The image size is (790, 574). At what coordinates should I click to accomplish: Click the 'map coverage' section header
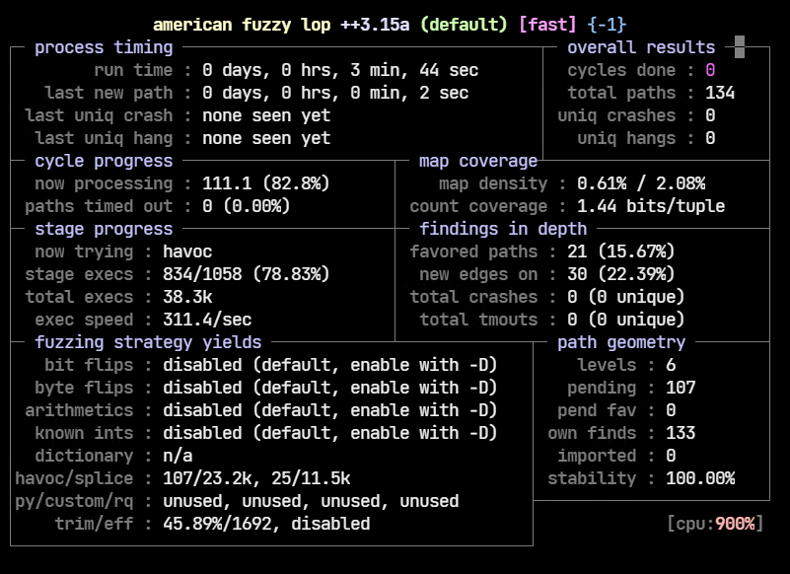click(478, 161)
